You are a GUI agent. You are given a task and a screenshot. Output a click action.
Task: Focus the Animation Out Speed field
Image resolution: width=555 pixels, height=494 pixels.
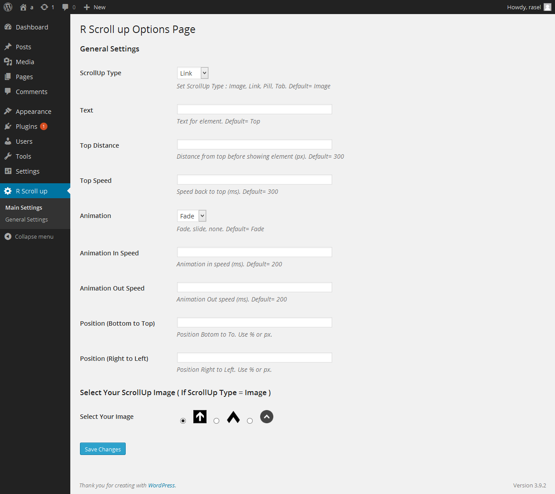pos(254,287)
